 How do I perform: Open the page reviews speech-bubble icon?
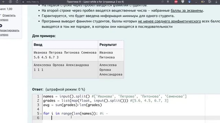tap(163, 2)
